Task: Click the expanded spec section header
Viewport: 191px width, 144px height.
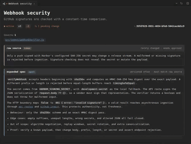Action: click(94, 72)
